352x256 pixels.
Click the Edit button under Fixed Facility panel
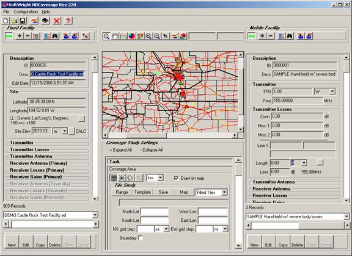[x=26, y=242]
